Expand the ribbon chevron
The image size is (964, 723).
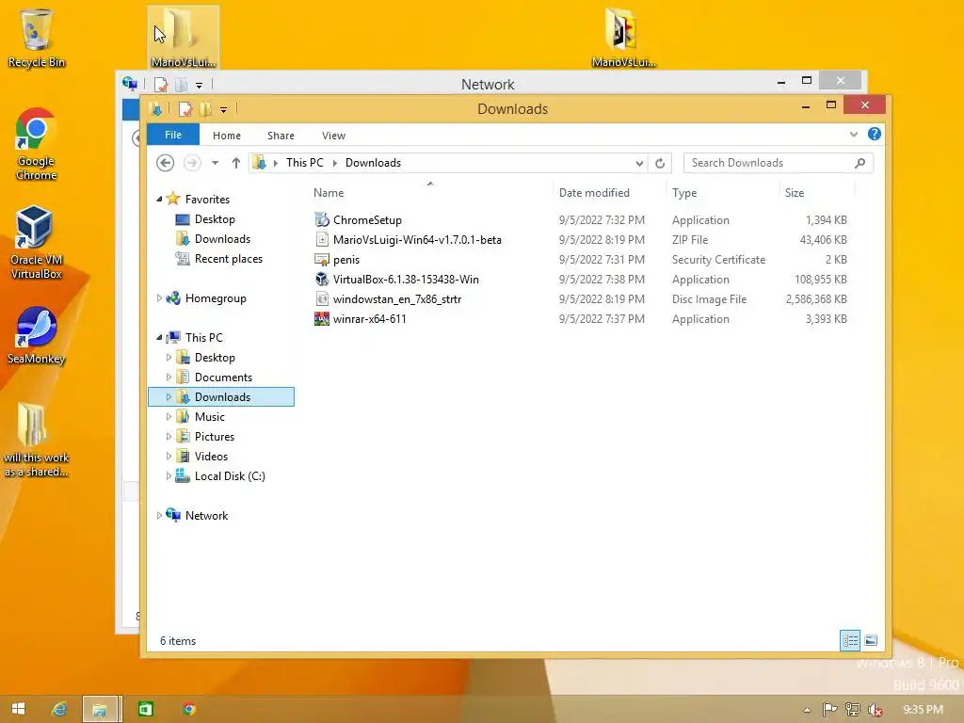(853, 134)
